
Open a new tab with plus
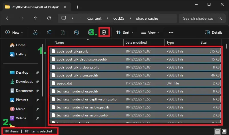pyautogui.click(x=78, y=7)
